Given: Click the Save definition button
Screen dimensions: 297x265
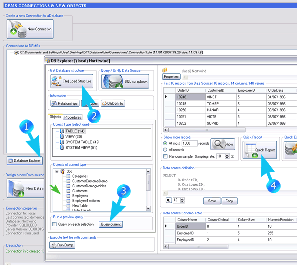Looking at the screenshot, I should click(x=212, y=201).
